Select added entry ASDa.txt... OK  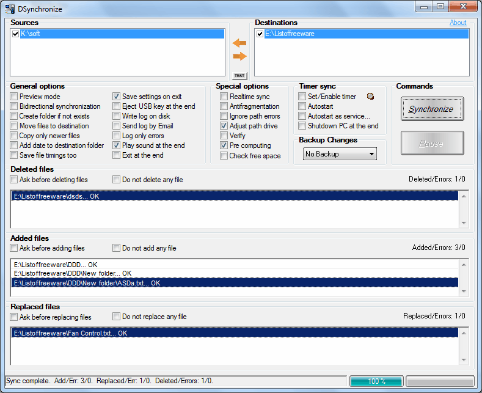(235, 283)
